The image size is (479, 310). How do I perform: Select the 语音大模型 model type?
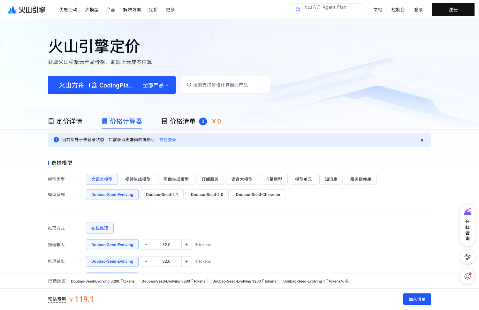tap(242, 179)
